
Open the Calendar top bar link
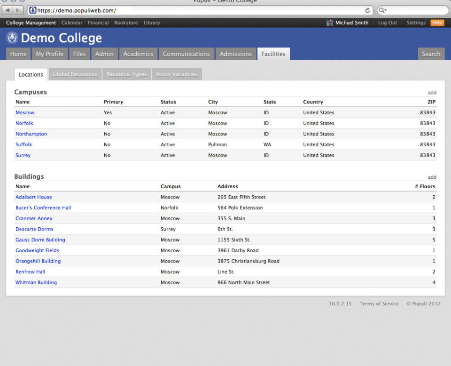point(72,23)
